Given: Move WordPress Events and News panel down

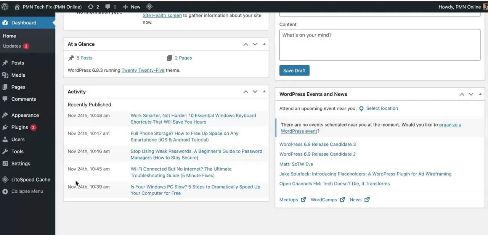Looking at the screenshot, I should click(x=471, y=94).
